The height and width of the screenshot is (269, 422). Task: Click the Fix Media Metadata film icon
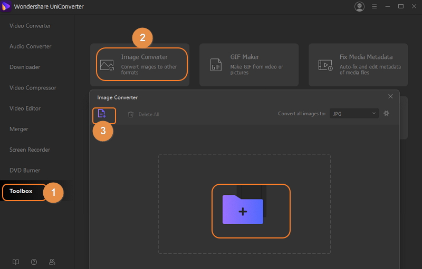coord(325,65)
